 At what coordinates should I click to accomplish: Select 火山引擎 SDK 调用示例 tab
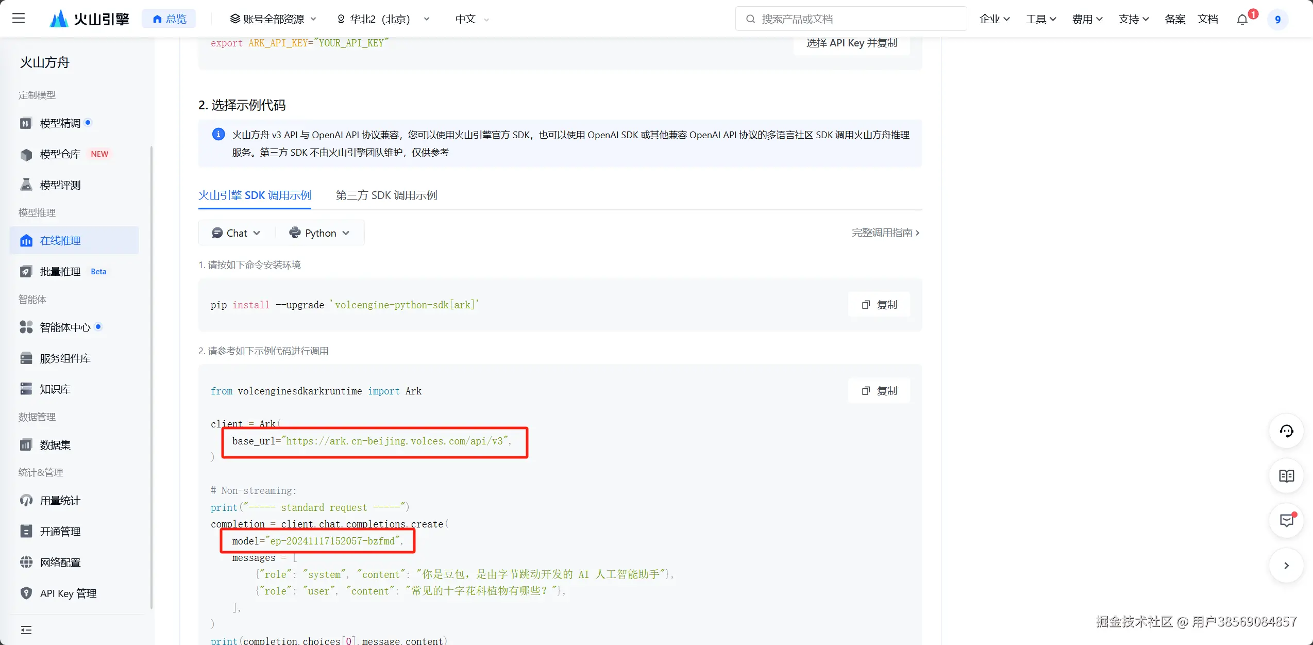pos(255,195)
